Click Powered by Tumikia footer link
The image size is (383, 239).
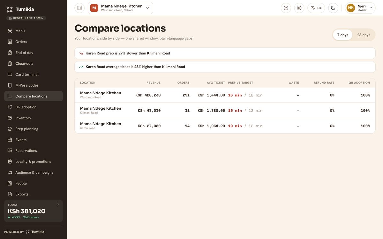[24, 232]
